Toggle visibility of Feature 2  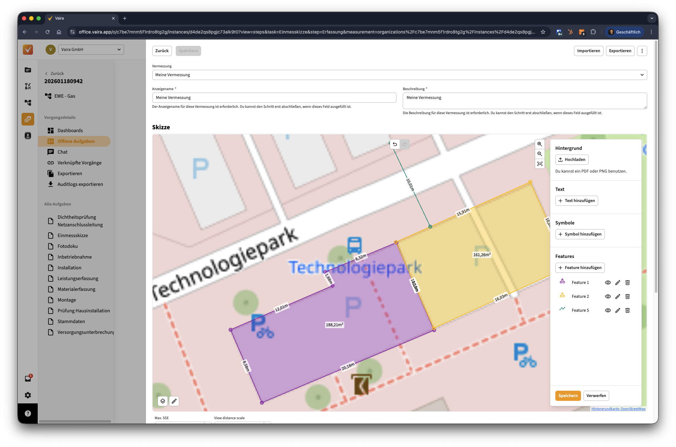pos(608,297)
